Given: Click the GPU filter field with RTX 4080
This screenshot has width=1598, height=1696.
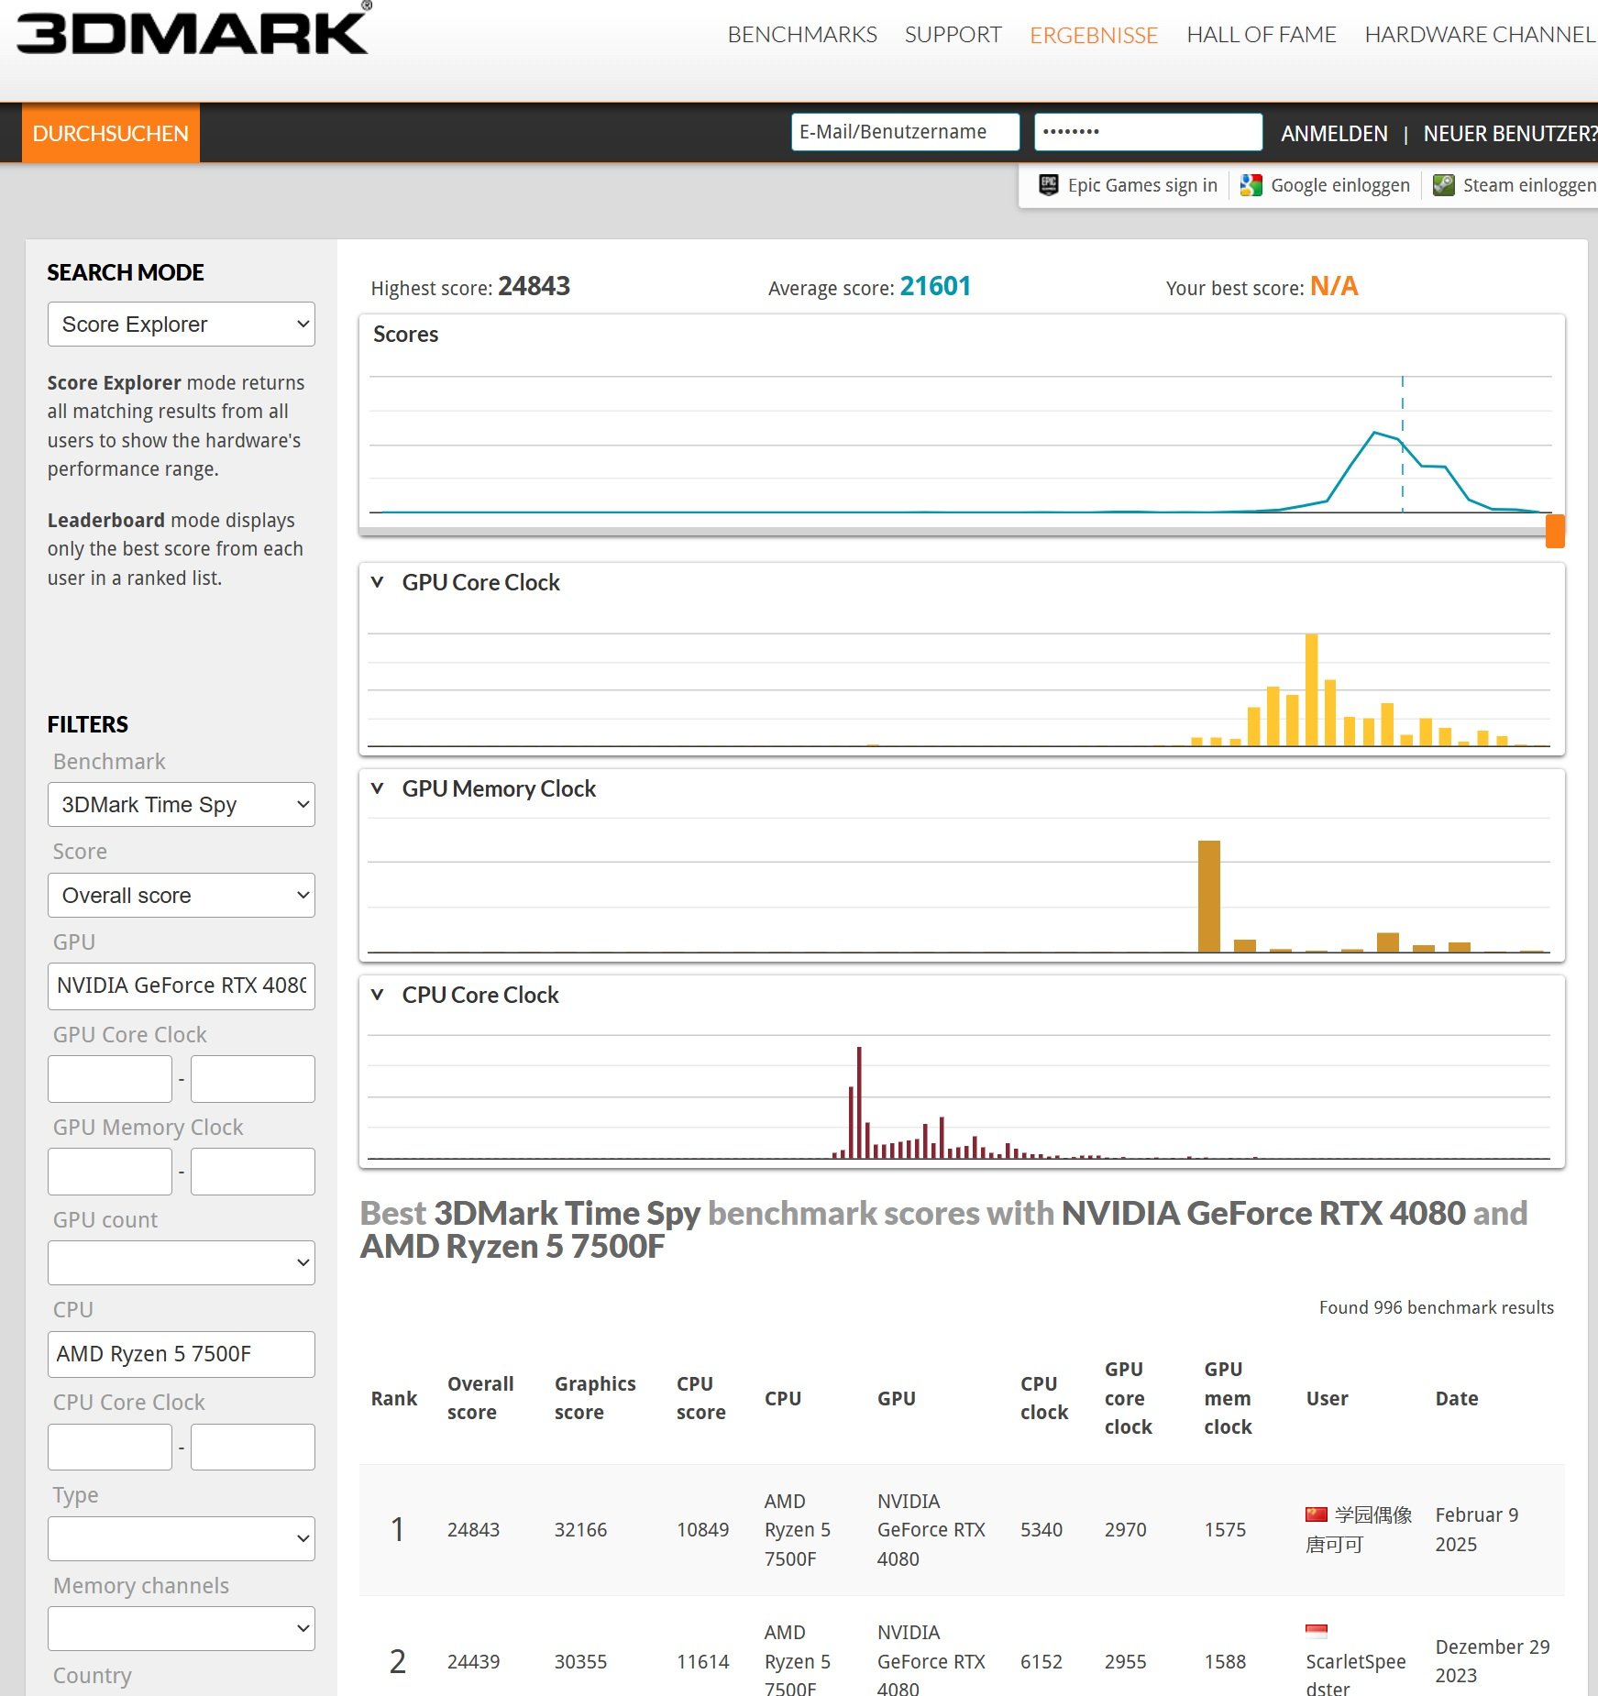Looking at the screenshot, I should [x=182, y=986].
